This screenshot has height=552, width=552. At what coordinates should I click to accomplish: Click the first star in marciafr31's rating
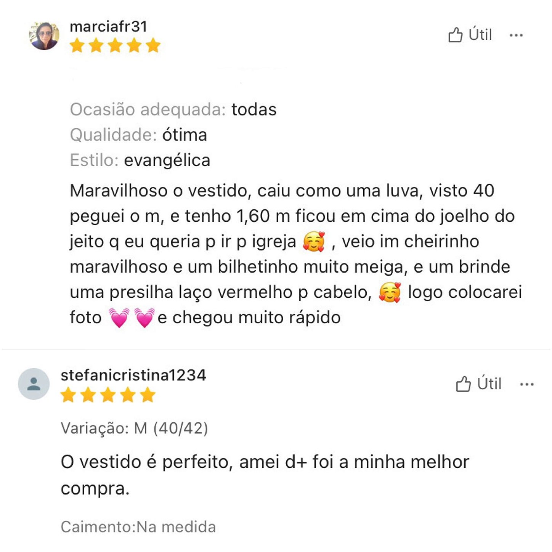tap(77, 45)
